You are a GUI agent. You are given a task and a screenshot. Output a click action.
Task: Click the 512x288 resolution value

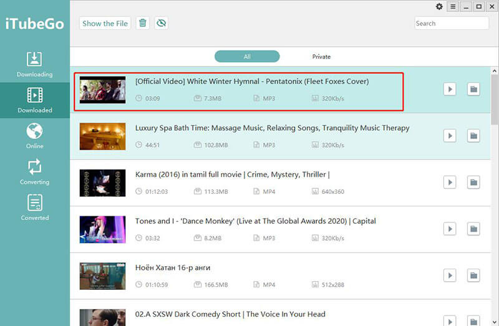click(333, 285)
